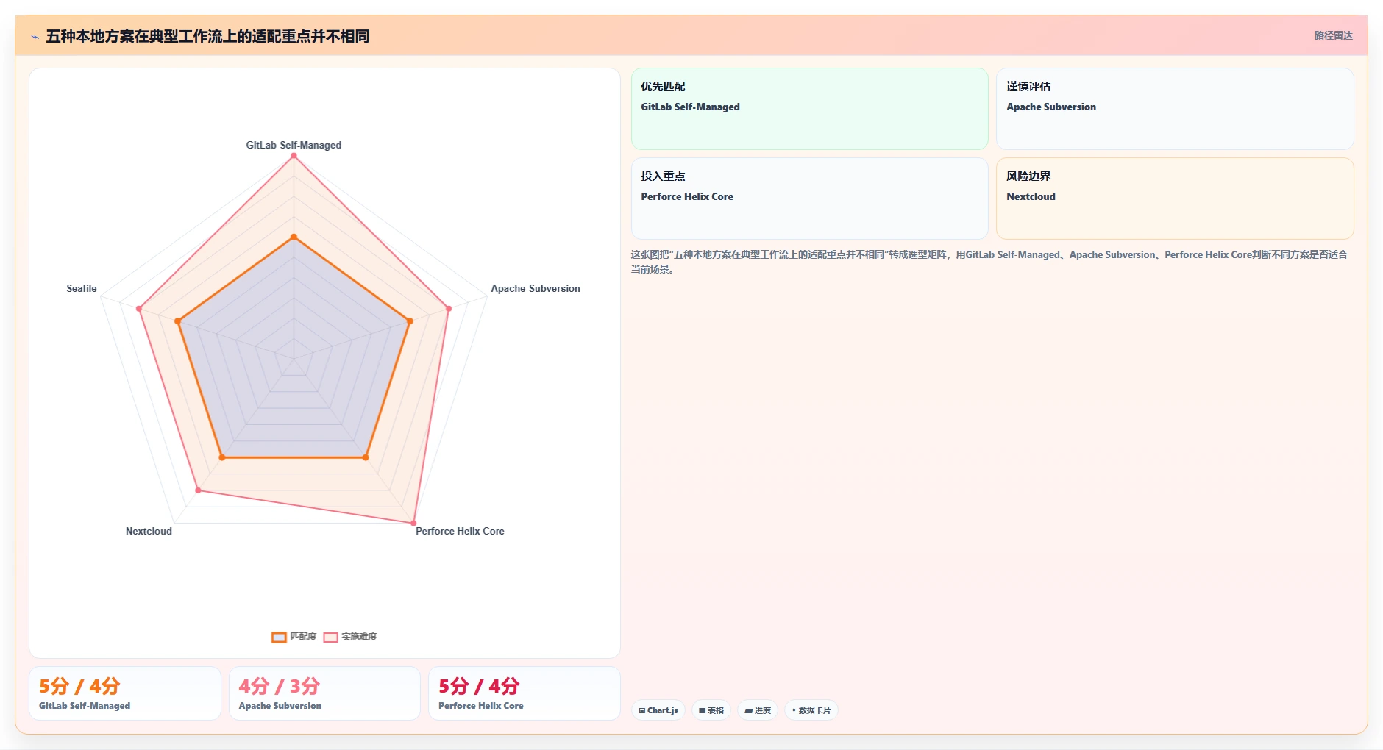Click the Seafile radar axis label
The width and height of the screenshot is (1383, 750).
coord(82,288)
